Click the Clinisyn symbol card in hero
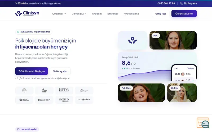The width and height of the screenshot is (212, 132). coord(132,40)
